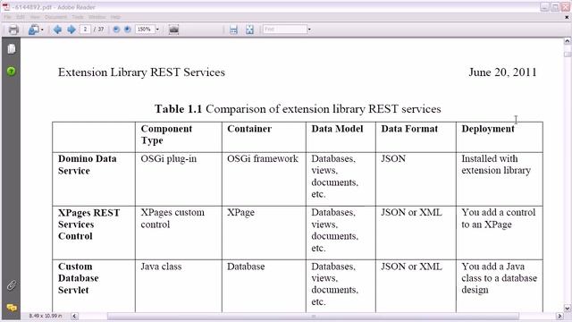Click the vertical scrollbar down arrow
572x322 pixels.
pyautogui.click(x=568, y=309)
